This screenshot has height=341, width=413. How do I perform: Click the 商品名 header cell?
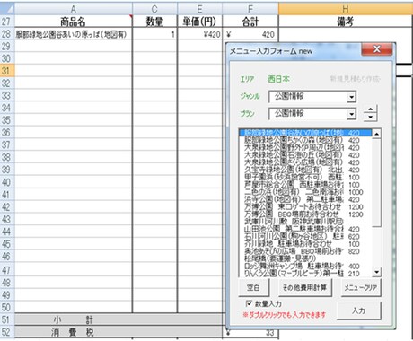[74, 22]
